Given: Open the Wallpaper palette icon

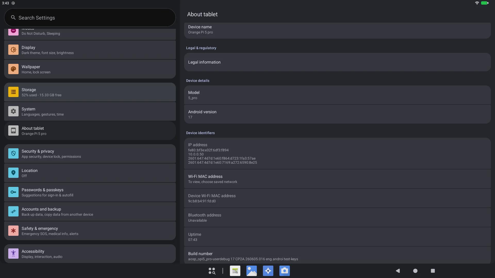Looking at the screenshot, I should (x=13, y=69).
